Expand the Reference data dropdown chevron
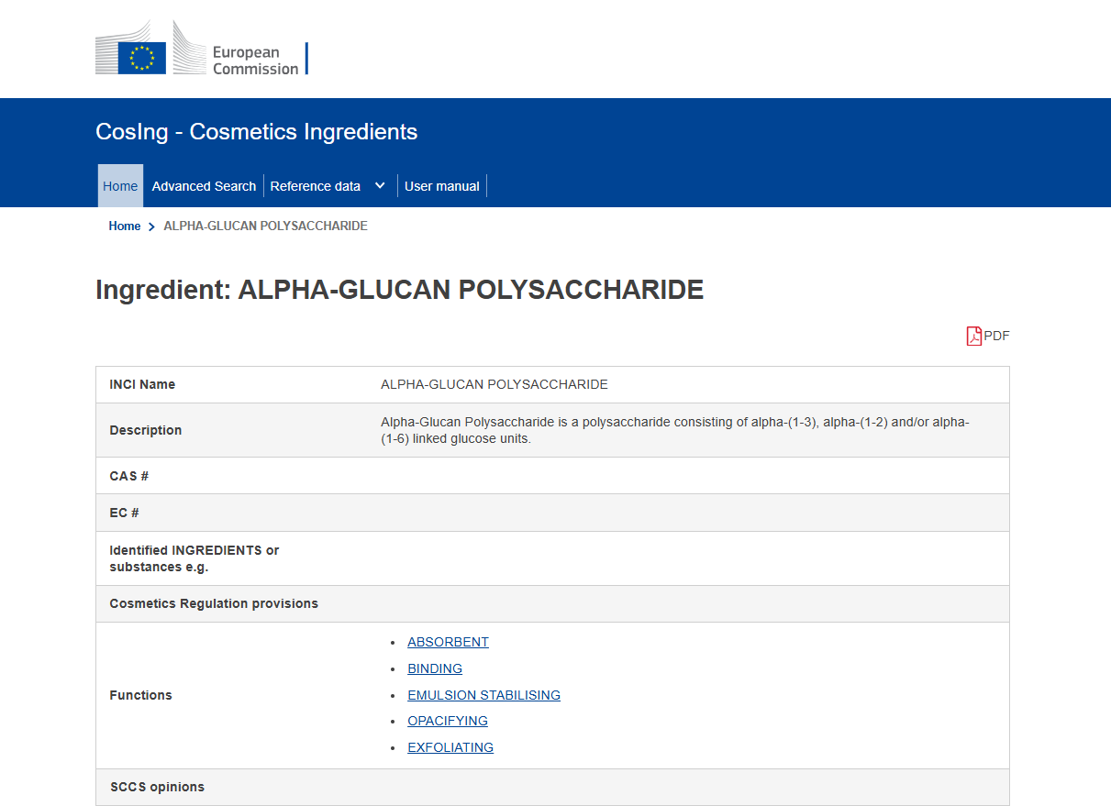This screenshot has height=806, width=1111. tap(380, 186)
